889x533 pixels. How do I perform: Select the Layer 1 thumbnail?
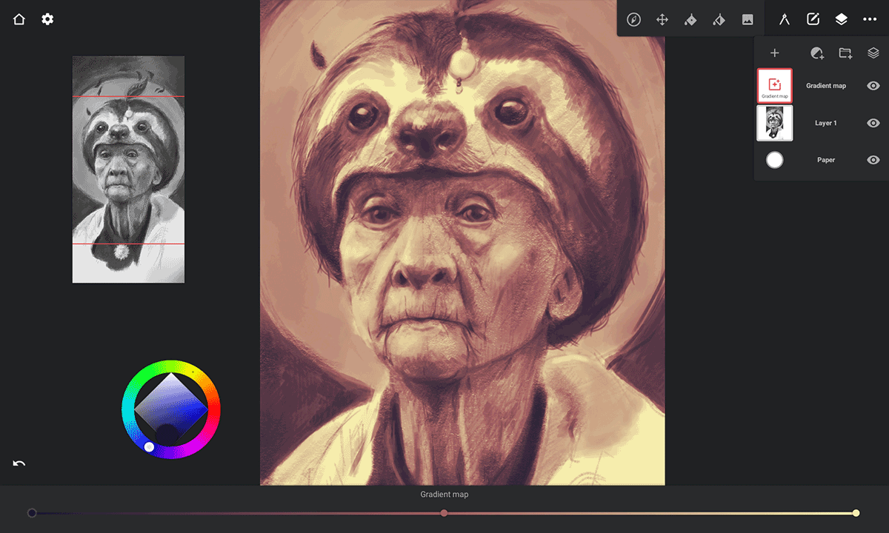774,123
